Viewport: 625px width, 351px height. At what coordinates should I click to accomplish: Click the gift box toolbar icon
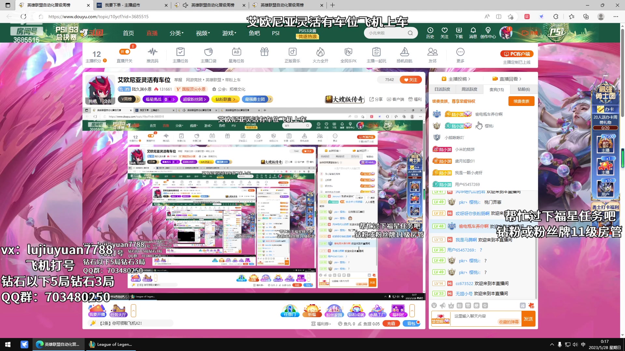[264, 52]
